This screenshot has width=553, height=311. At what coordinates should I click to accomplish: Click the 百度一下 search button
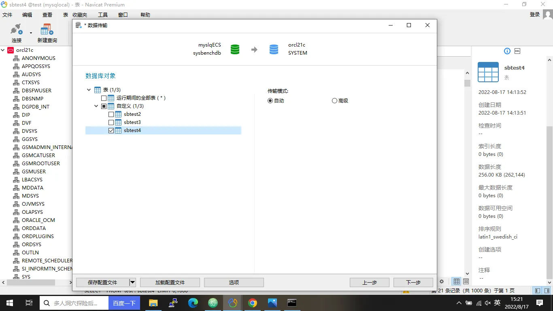124,303
